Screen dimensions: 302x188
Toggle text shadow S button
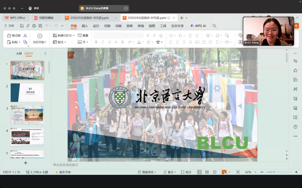click(x=122, y=42)
